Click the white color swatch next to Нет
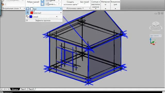This screenshot has height=93, width=165. tap(32, 9)
